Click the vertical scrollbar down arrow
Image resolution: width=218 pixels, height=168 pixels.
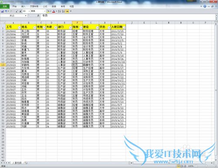216,160
